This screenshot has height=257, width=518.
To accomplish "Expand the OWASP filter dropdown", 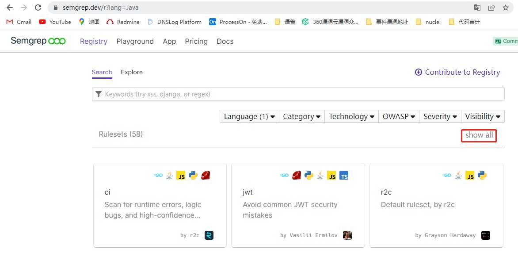I will [x=399, y=116].
